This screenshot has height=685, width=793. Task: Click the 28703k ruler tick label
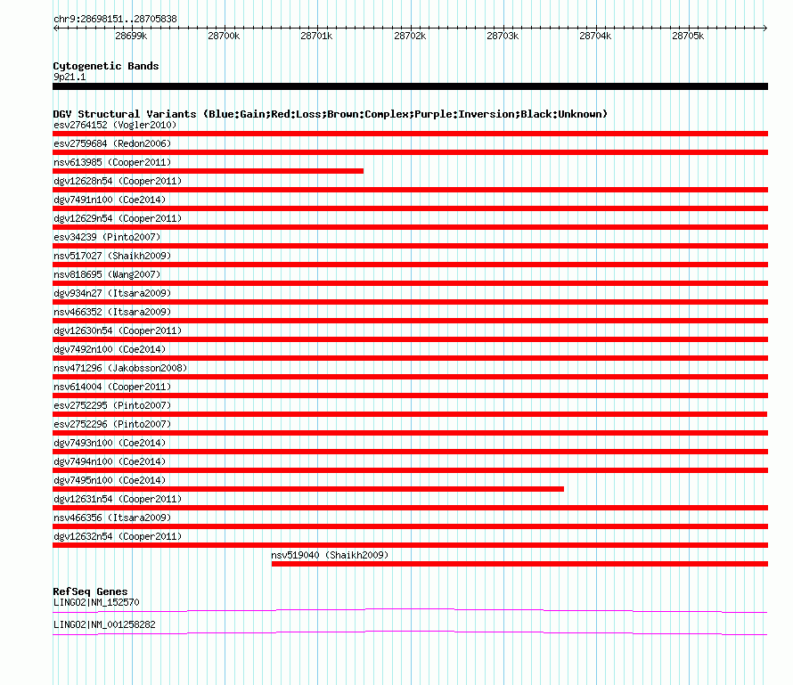pos(503,36)
